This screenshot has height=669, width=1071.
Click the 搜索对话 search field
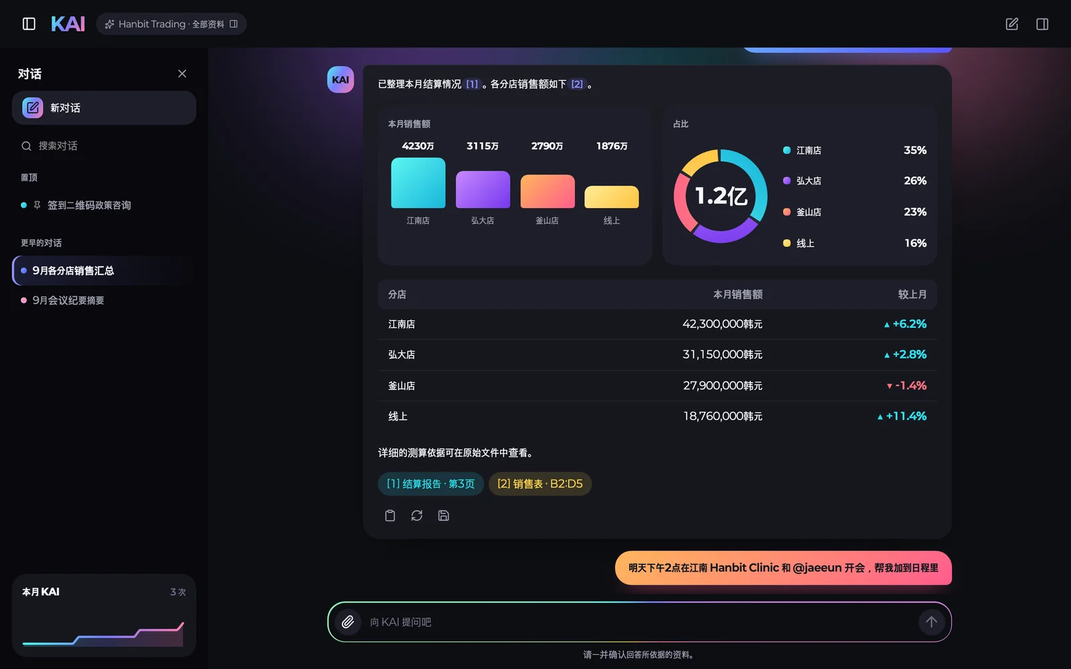104,146
